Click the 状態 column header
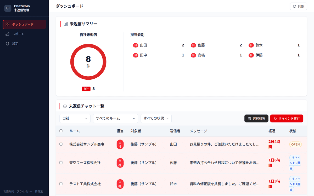The width and height of the screenshot is (314, 196). [293, 131]
